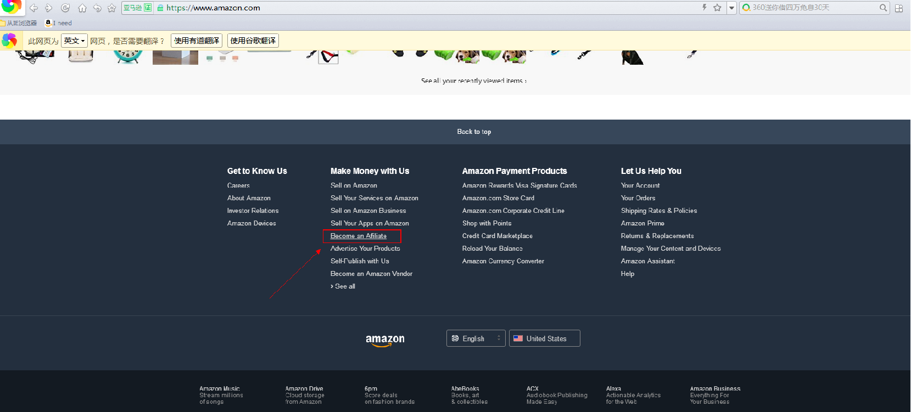
Task: Open AbeBooks footer link
Action: pyautogui.click(x=470, y=395)
